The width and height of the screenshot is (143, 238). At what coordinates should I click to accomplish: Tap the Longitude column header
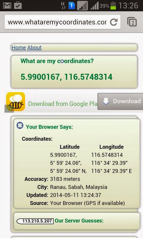111,147
